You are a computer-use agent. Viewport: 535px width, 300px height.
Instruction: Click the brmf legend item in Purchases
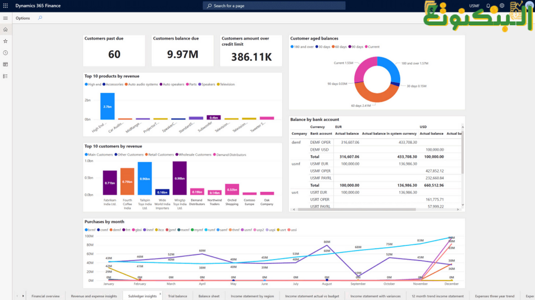tap(90, 230)
